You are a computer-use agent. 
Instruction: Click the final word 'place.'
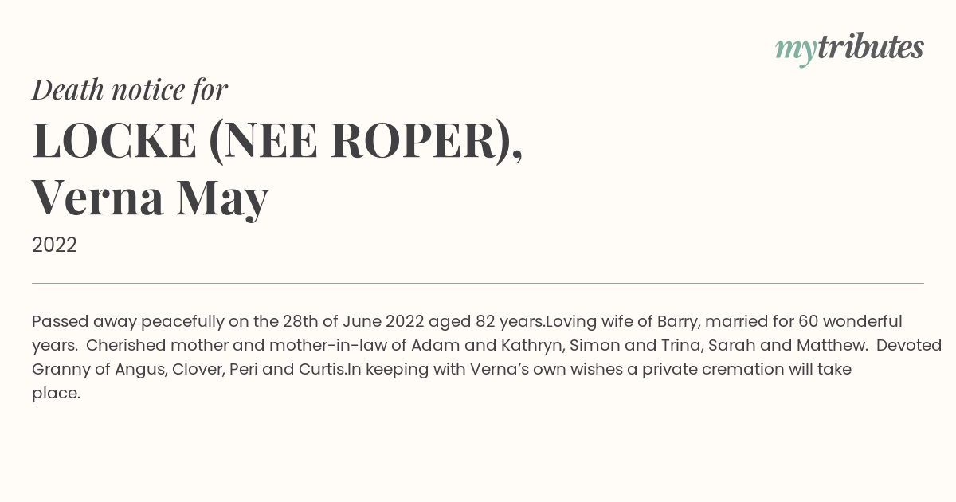pyautogui.click(x=57, y=394)
